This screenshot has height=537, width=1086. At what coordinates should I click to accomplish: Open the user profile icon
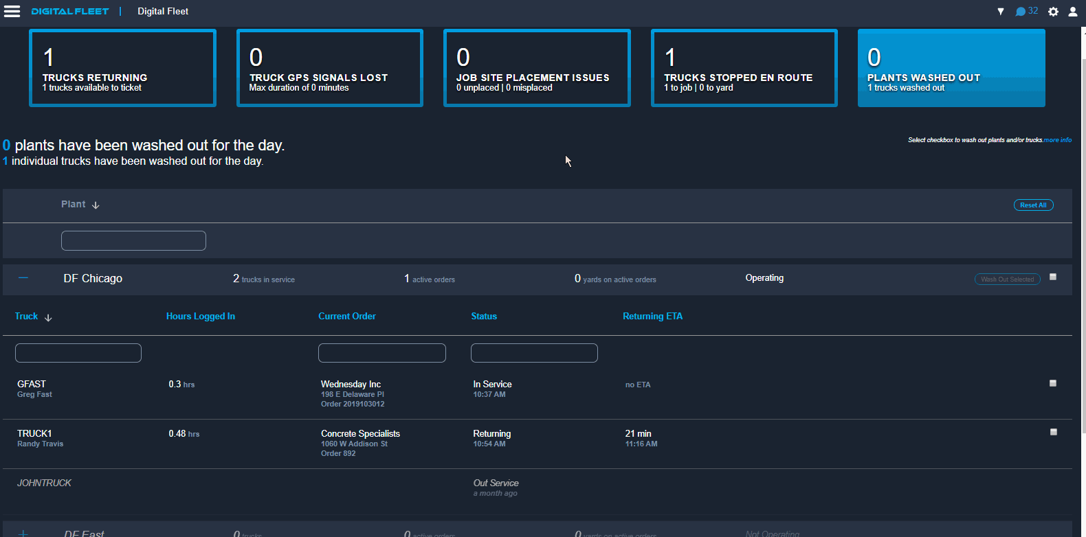pyautogui.click(x=1072, y=12)
